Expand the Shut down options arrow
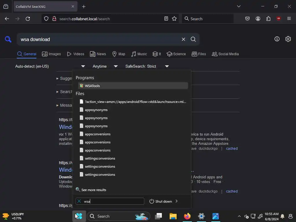 tap(177, 201)
